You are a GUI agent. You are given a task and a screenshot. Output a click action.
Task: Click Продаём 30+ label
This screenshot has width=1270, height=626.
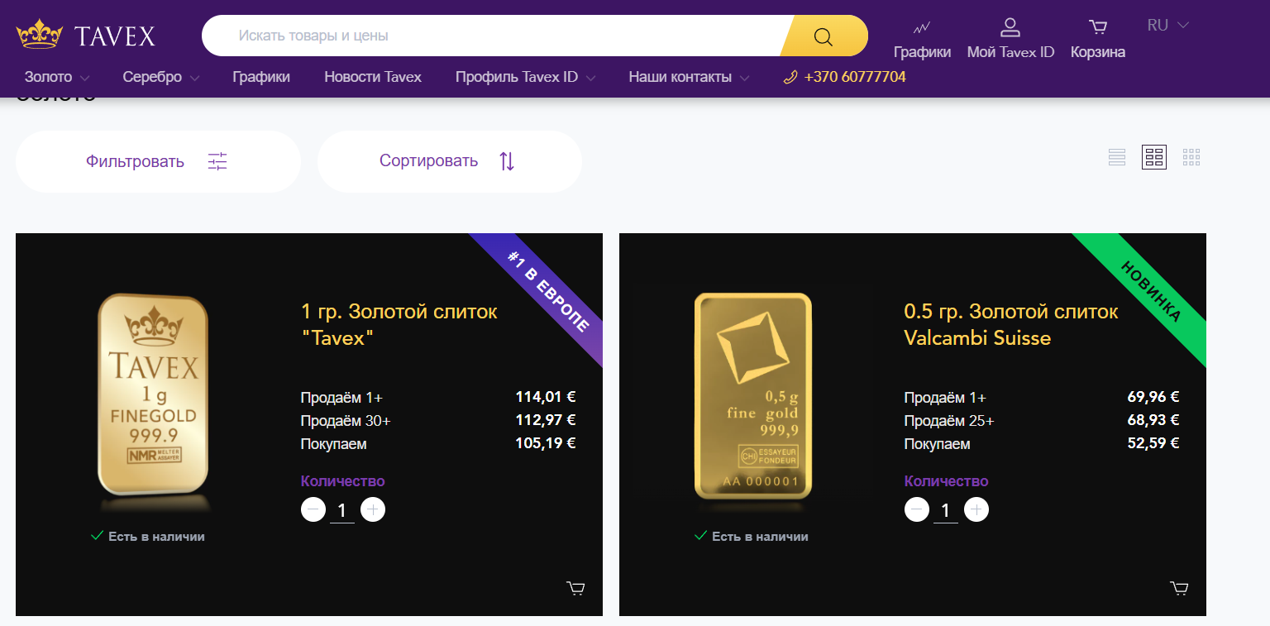tap(346, 421)
